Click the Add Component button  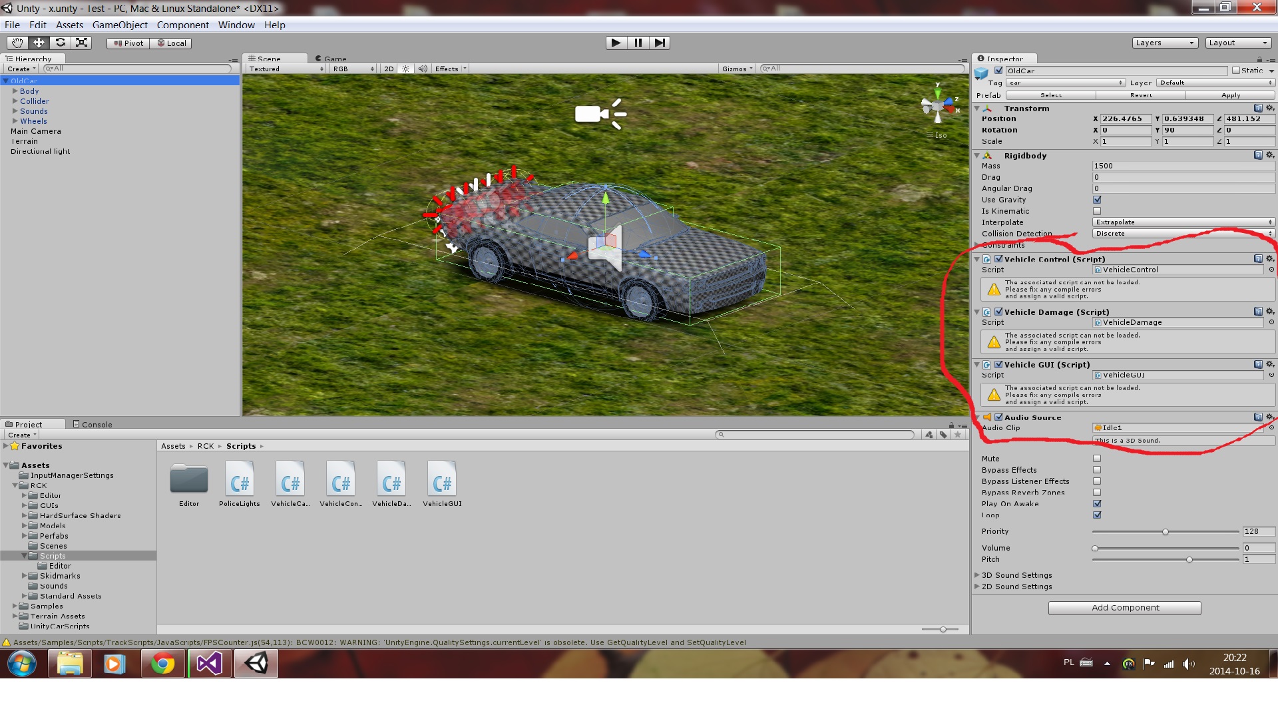click(x=1124, y=608)
